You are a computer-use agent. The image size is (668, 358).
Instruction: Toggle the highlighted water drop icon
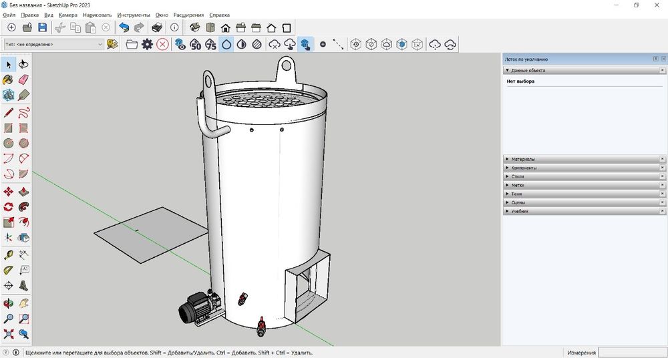226,44
